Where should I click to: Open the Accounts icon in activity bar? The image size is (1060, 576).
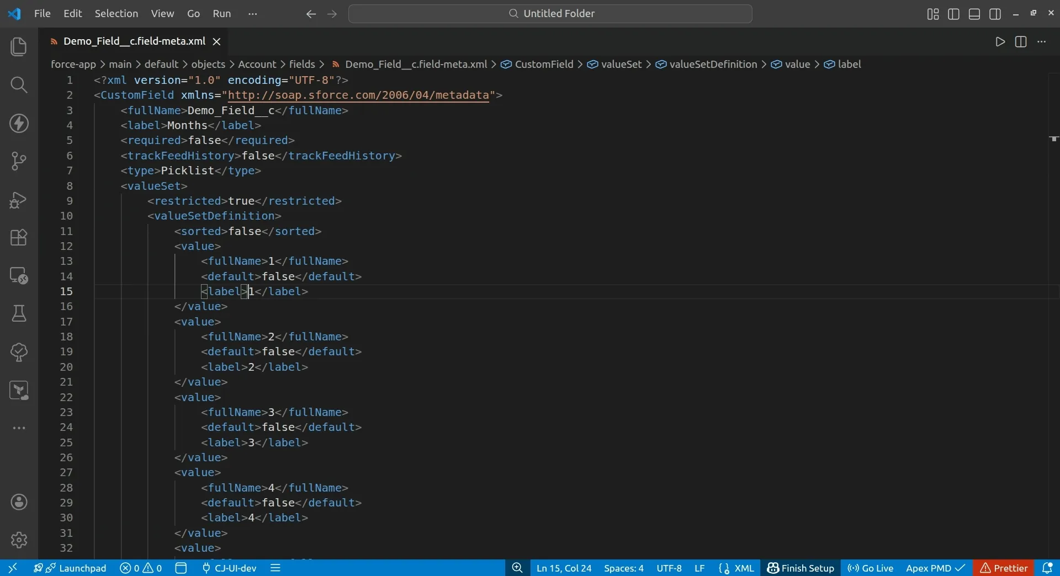tap(19, 502)
